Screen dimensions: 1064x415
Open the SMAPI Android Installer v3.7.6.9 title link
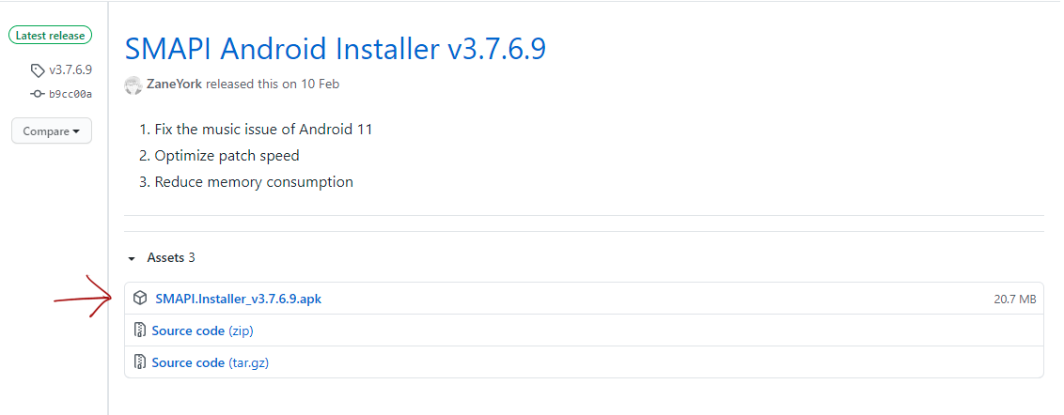pyautogui.click(x=336, y=49)
